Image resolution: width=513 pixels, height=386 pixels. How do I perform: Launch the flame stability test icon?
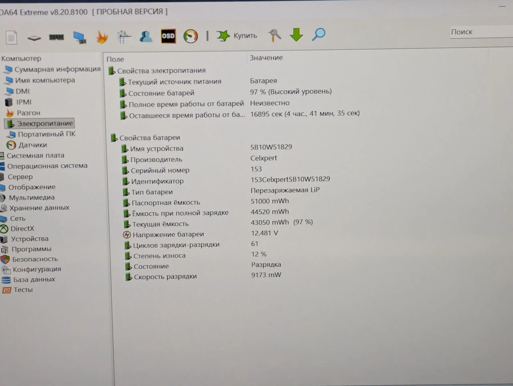click(x=102, y=37)
